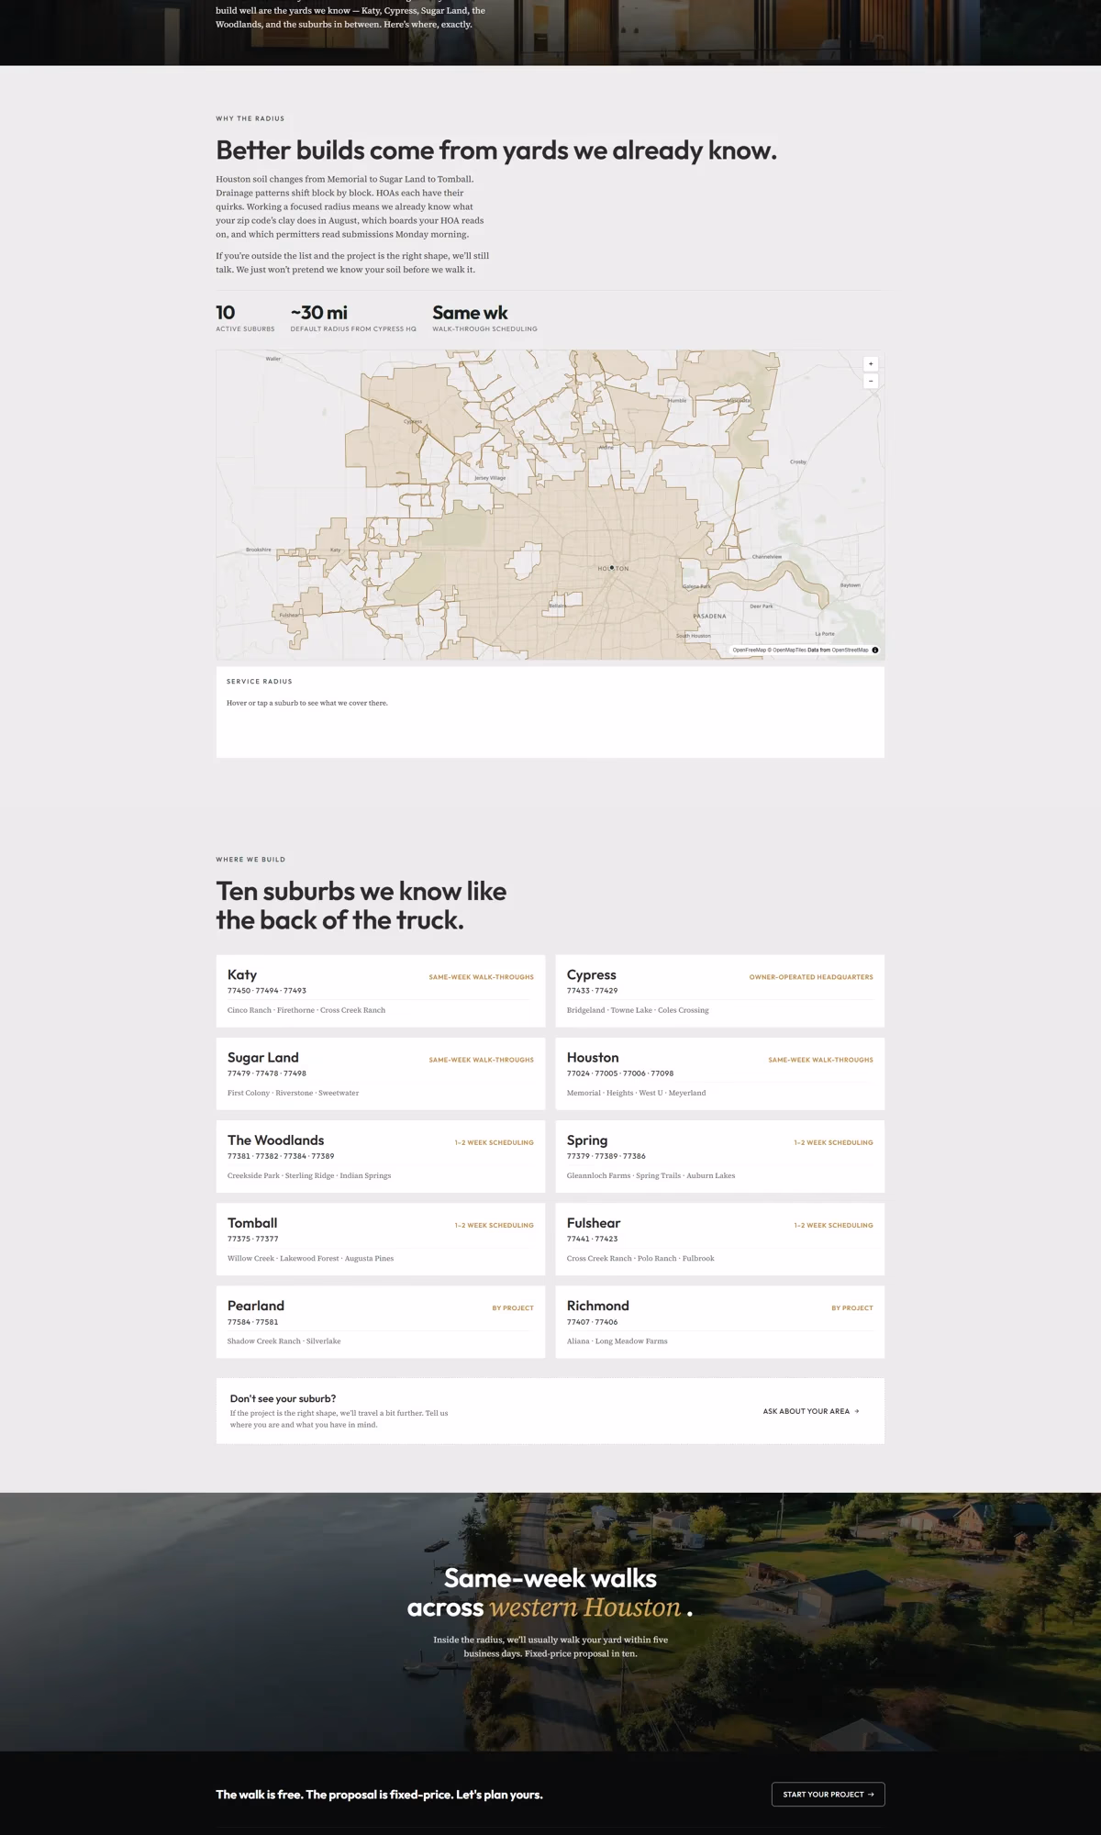The image size is (1101, 1835).
Task: Click the Ask About Your Area link
Action: pos(811,1411)
